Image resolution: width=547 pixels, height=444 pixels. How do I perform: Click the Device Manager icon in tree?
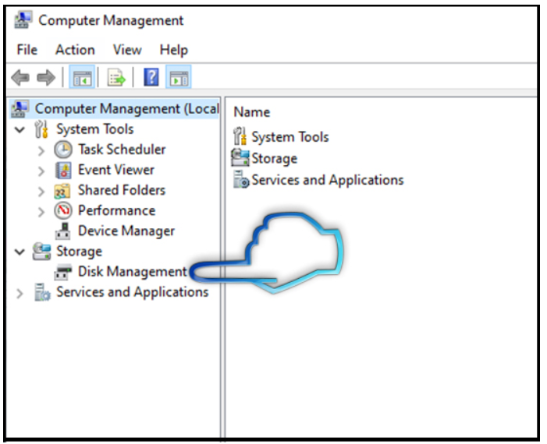coord(63,231)
